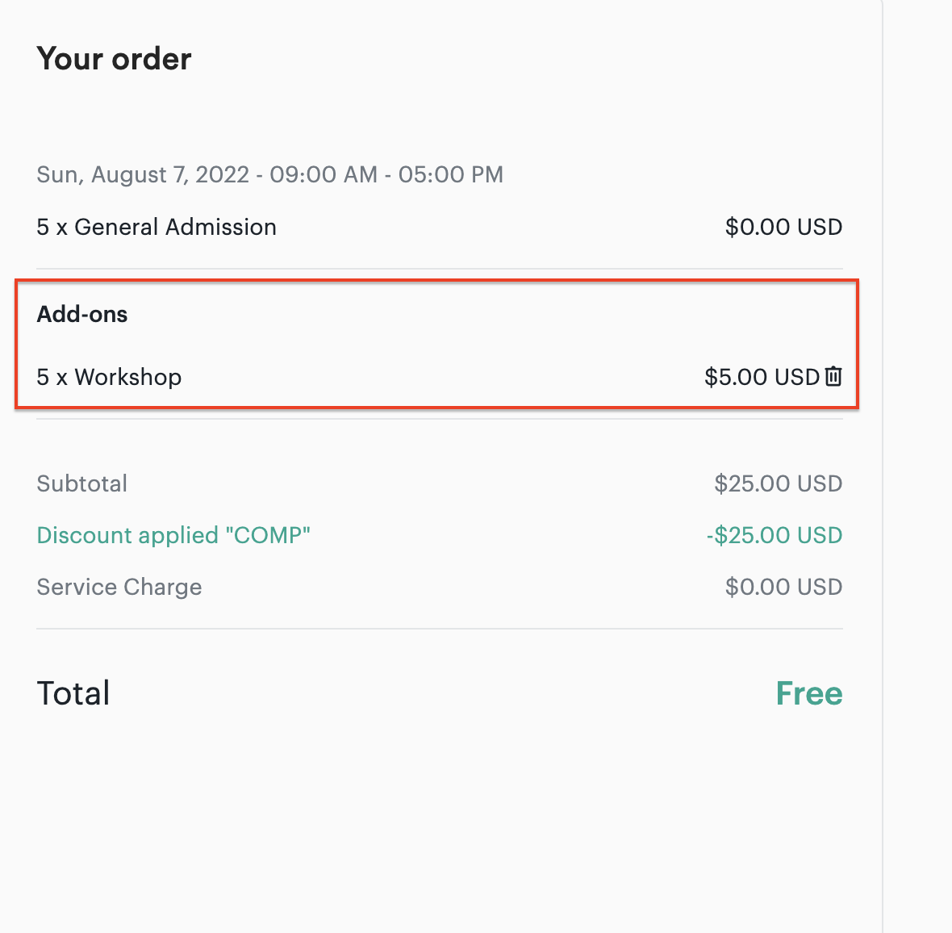
Task: Select the $25.00 USD subtotal amount
Action: point(779,484)
